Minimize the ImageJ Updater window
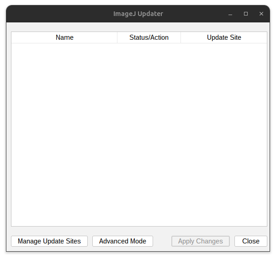 tap(230, 14)
